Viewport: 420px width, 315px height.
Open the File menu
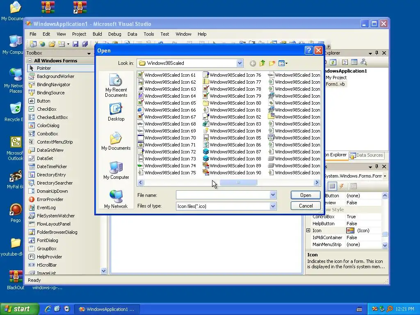pos(33,34)
